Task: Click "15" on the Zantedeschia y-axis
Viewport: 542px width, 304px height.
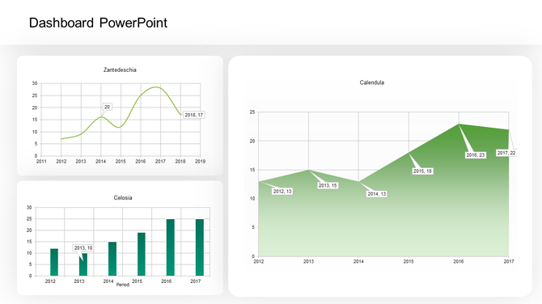Action: (x=35, y=120)
